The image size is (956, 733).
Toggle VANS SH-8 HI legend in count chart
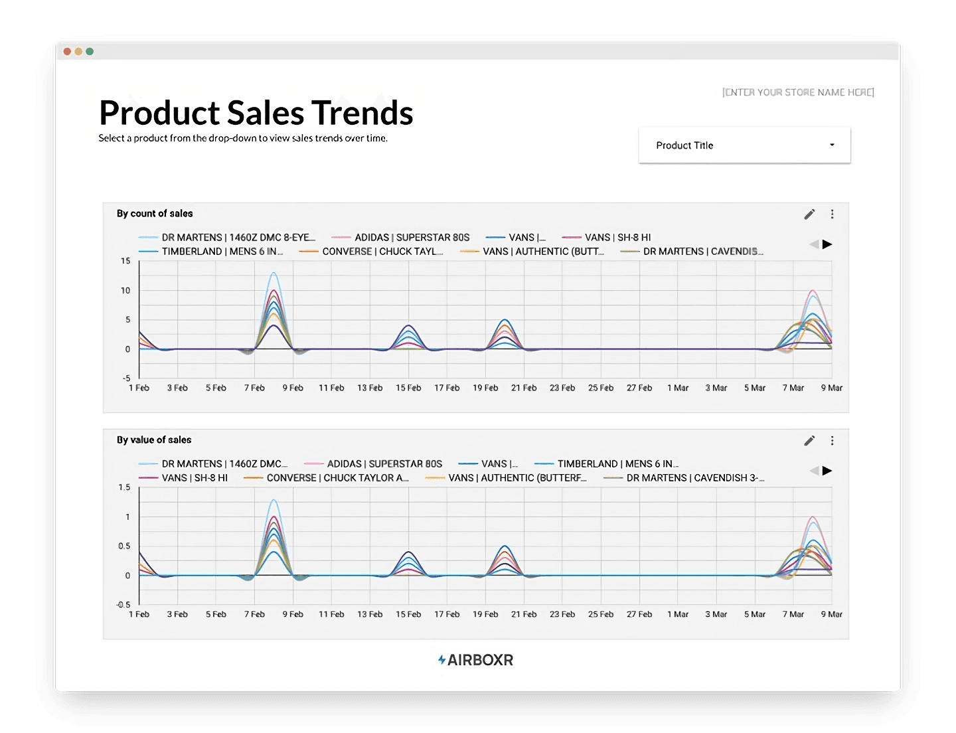tap(607, 237)
